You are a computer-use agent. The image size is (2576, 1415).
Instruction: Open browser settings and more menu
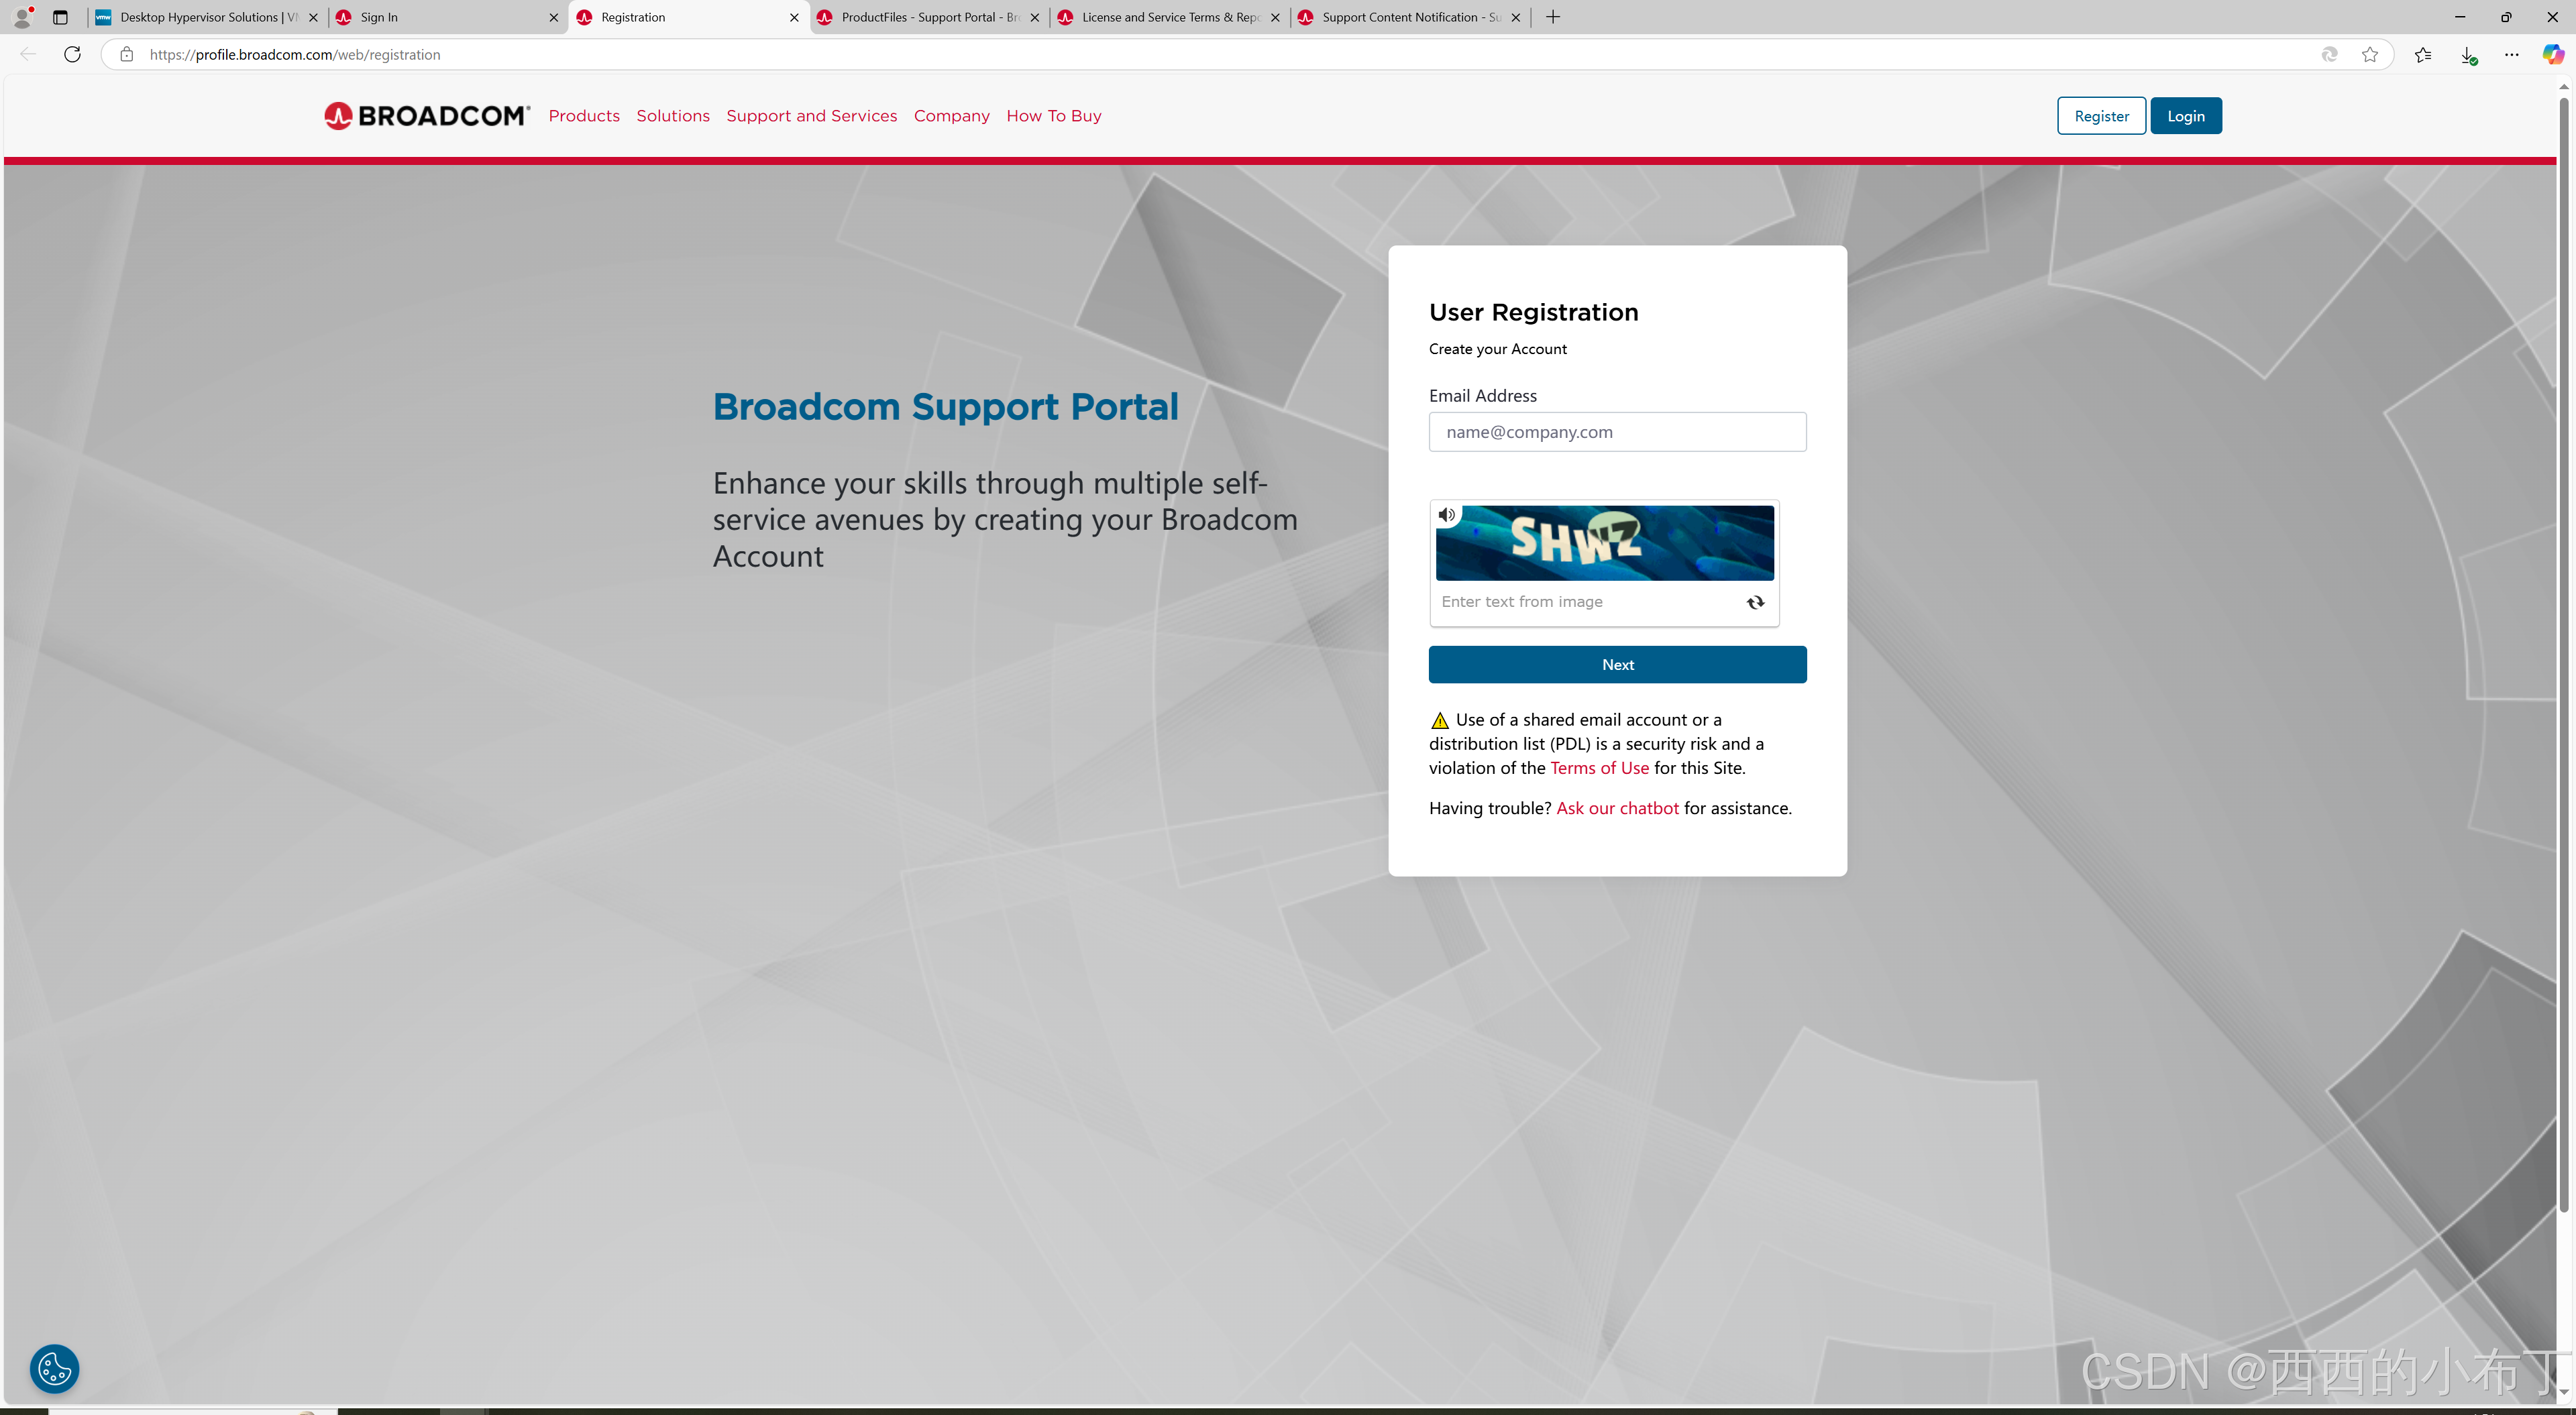pyautogui.click(x=2511, y=54)
